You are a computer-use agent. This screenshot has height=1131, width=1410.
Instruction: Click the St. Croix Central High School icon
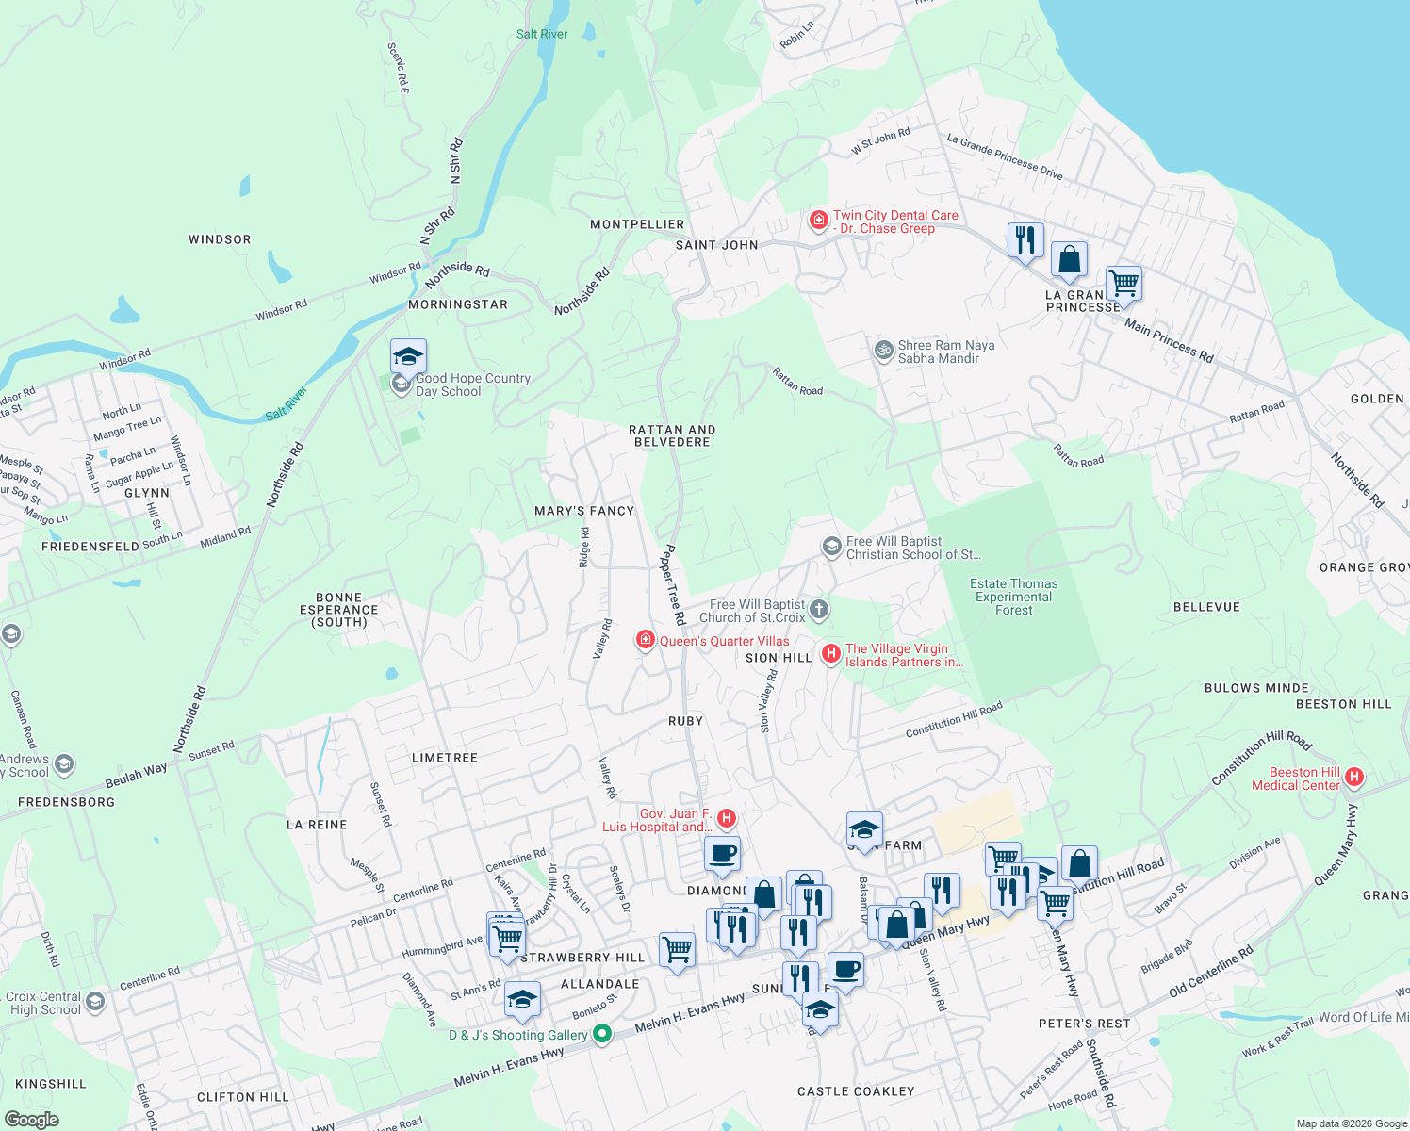click(x=95, y=1002)
